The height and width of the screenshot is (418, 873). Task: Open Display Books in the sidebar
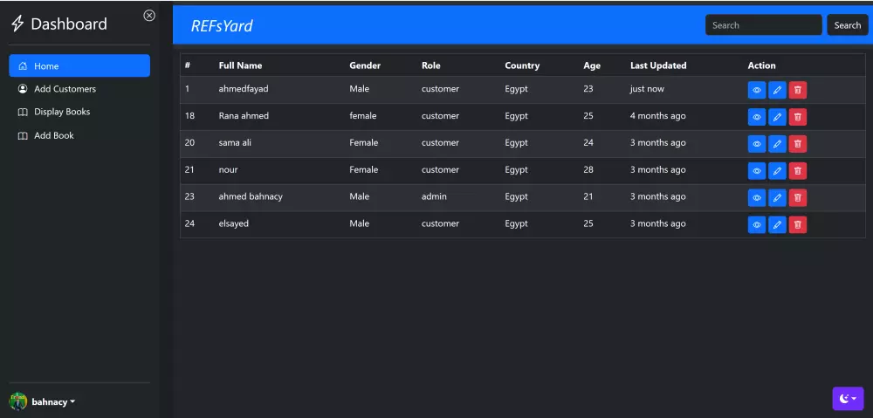coord(62,112)
